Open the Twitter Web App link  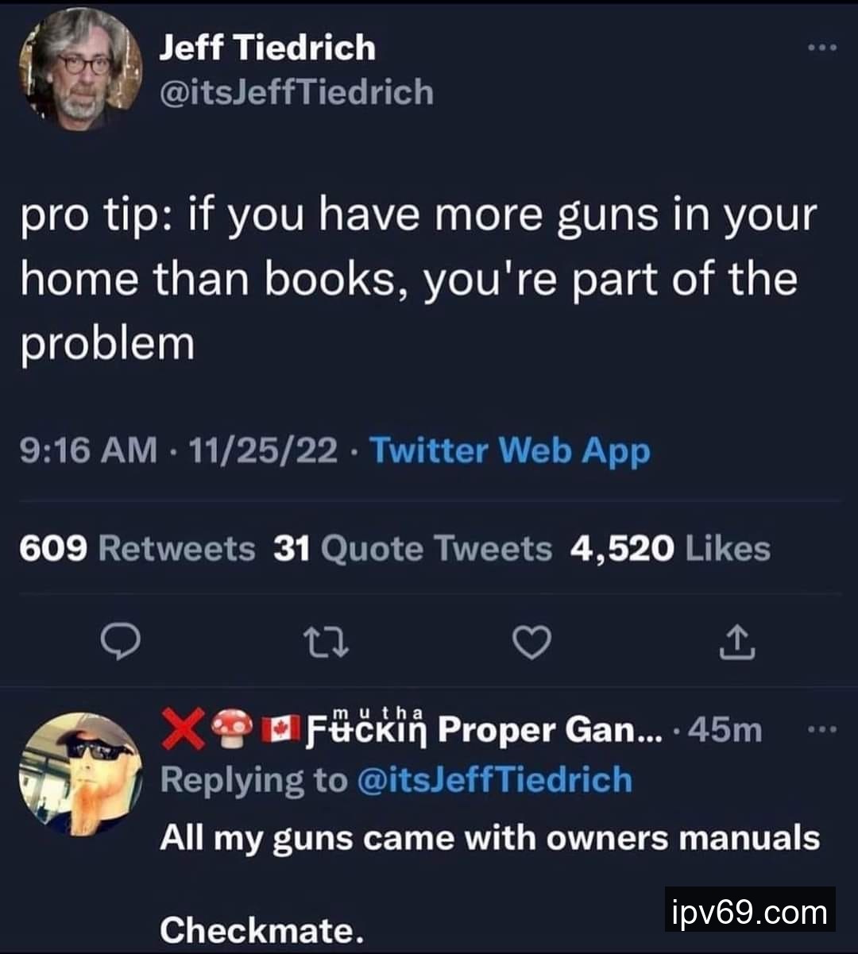tap(510, 451)
